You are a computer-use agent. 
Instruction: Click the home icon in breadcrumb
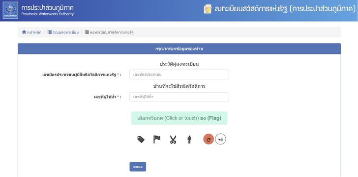[x=24, y=32]
